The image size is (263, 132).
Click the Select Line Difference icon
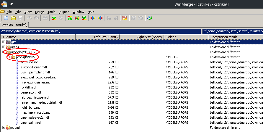click(x=45, y=18)
